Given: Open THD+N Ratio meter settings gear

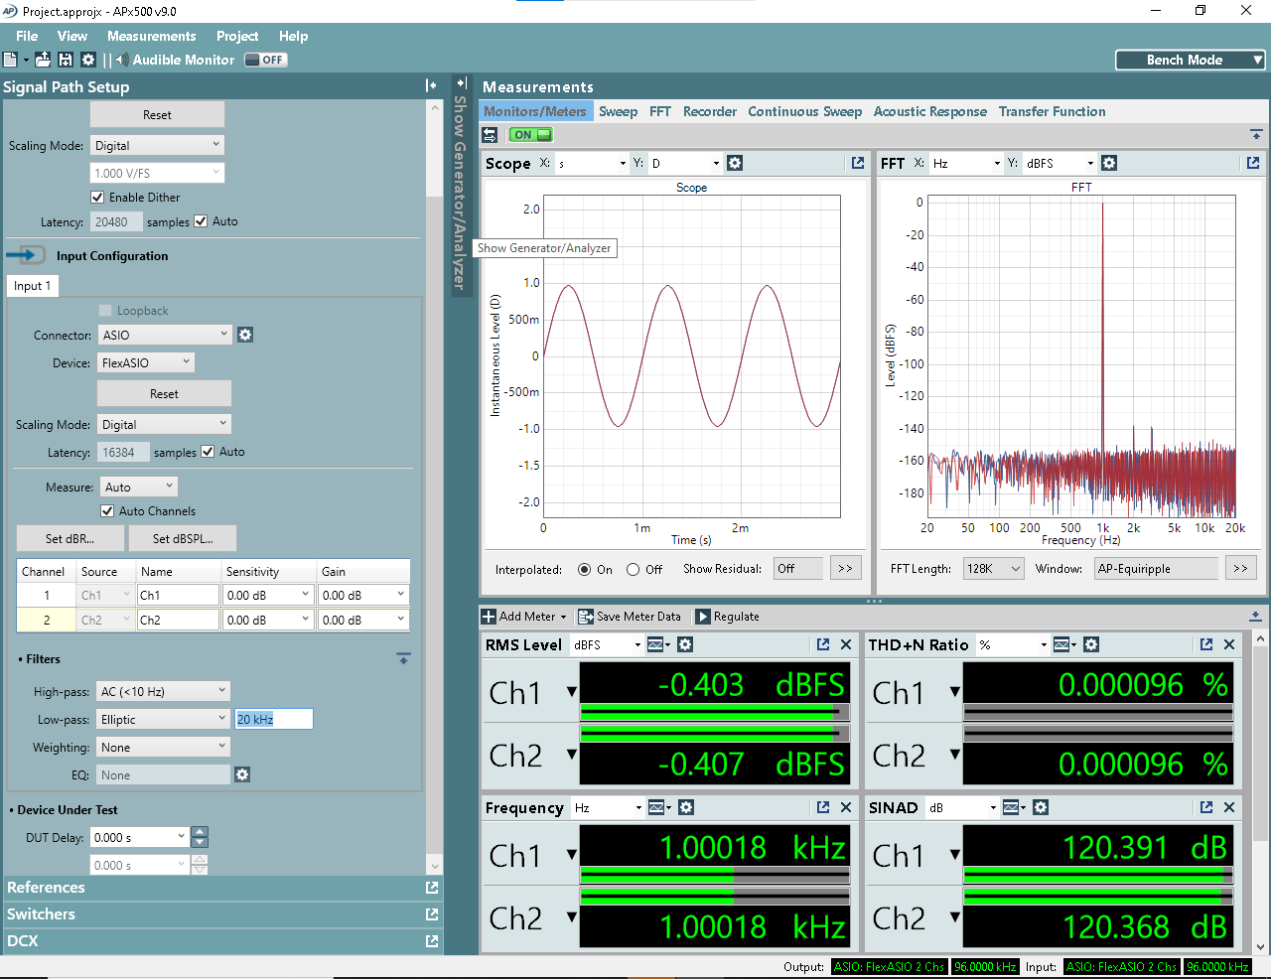Looking at the screenshot, I should [1091, 644].
